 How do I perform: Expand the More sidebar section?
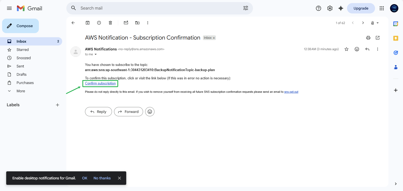(x=31, y=91)
